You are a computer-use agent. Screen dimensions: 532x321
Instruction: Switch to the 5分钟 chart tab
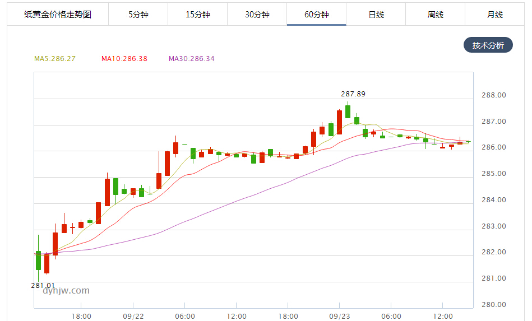pos(138,15)
